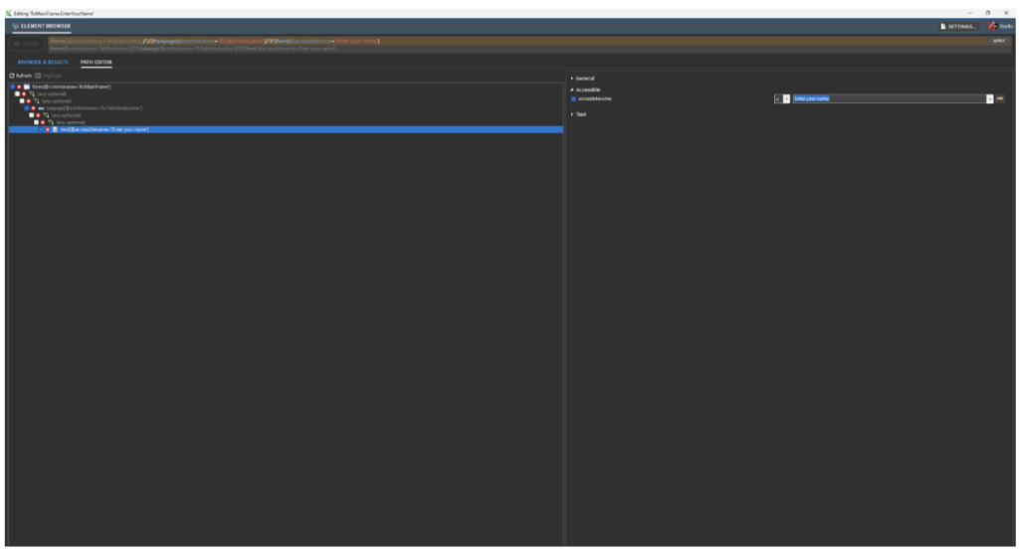This screenshot has height=549, width=1019.
Task: Select the text[@accessiblename] tree row
Action: (286, 130)
